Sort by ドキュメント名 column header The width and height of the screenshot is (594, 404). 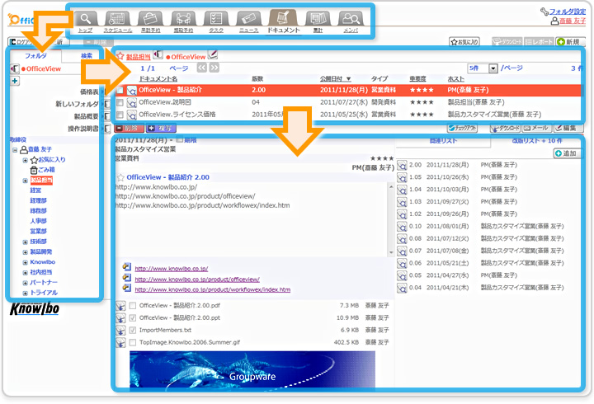pyautogui.click(x=158, y=79)
